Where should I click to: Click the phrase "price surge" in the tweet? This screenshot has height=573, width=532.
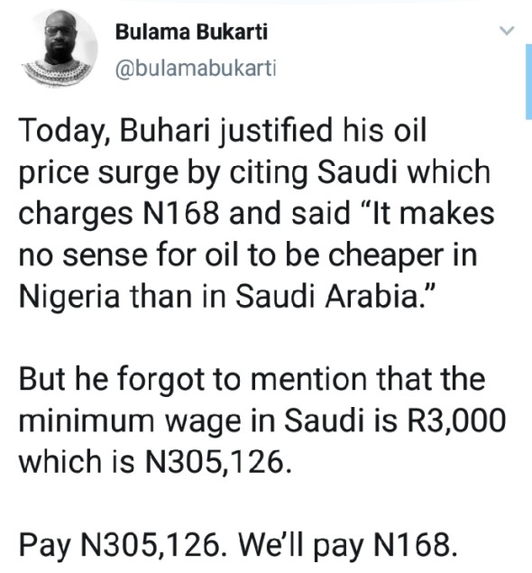pyautogui.click(x=98, y=173)
